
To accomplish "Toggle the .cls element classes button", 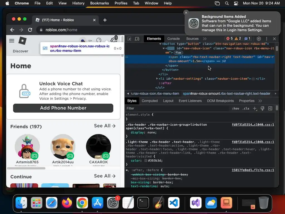I will coord(246,108).
